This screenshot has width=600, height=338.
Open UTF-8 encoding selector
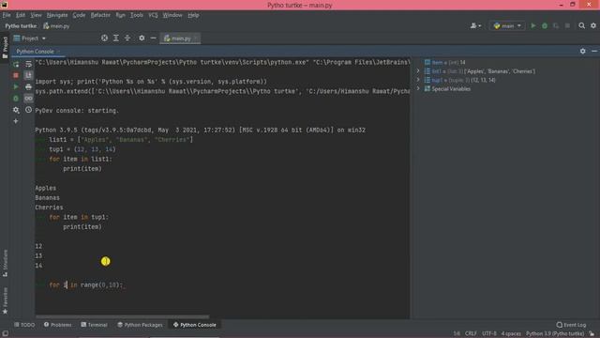[x=489, y=334]
